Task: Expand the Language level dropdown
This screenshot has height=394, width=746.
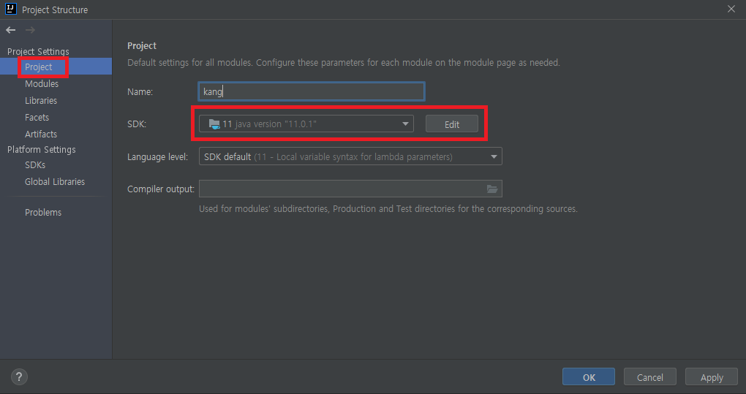Action: [350, 156]
